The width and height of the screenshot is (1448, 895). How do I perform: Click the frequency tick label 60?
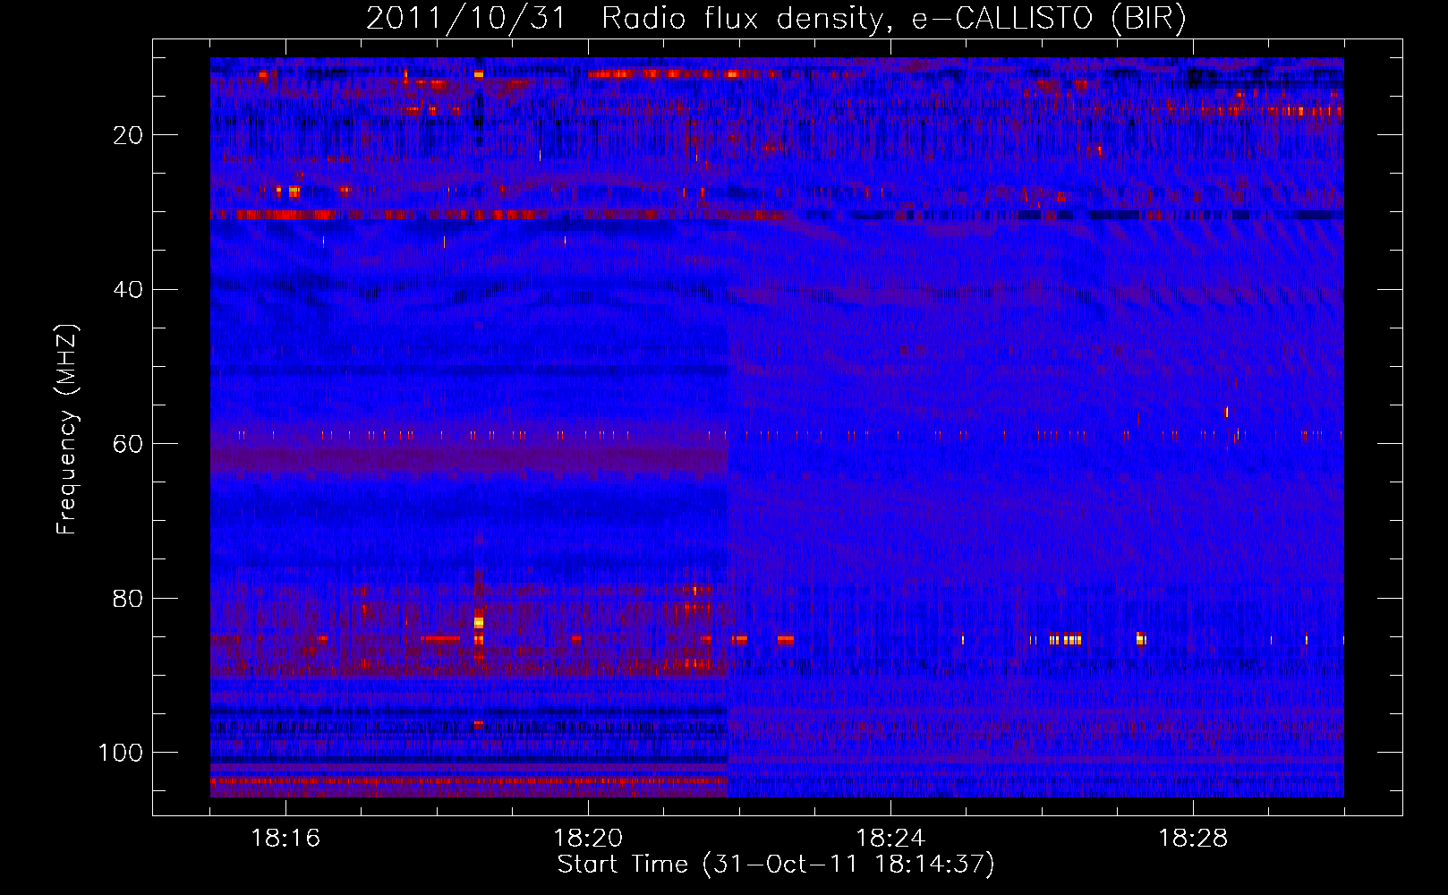(x=127, y=444)
